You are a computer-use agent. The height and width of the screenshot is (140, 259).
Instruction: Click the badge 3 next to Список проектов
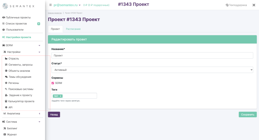39,24
